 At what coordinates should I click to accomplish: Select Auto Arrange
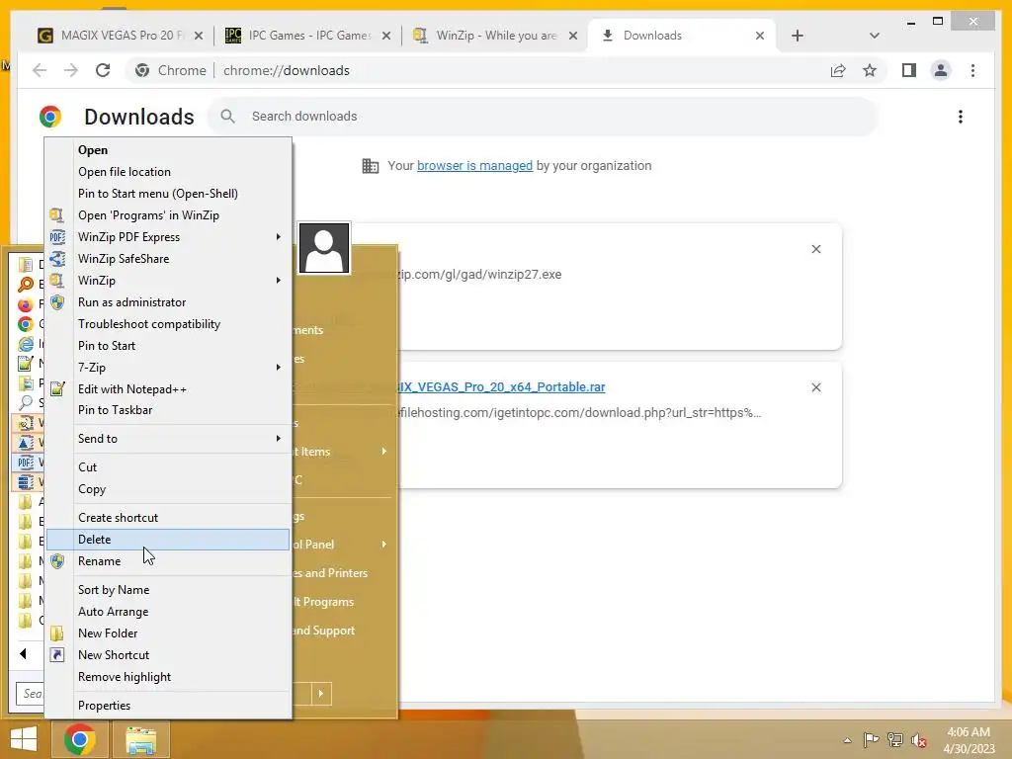pyautogui.click(x=168, y=611)
